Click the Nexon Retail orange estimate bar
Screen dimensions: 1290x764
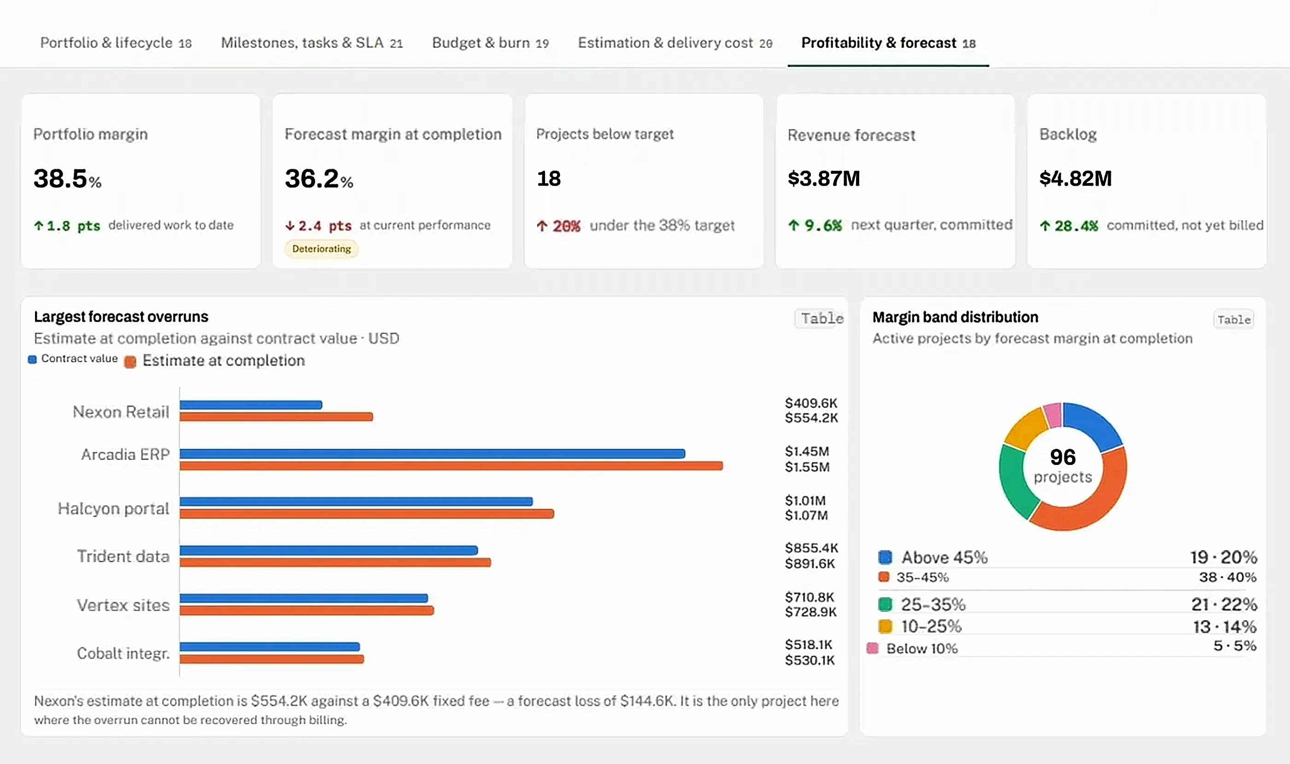pyautogui.click(x=276, y=417)
